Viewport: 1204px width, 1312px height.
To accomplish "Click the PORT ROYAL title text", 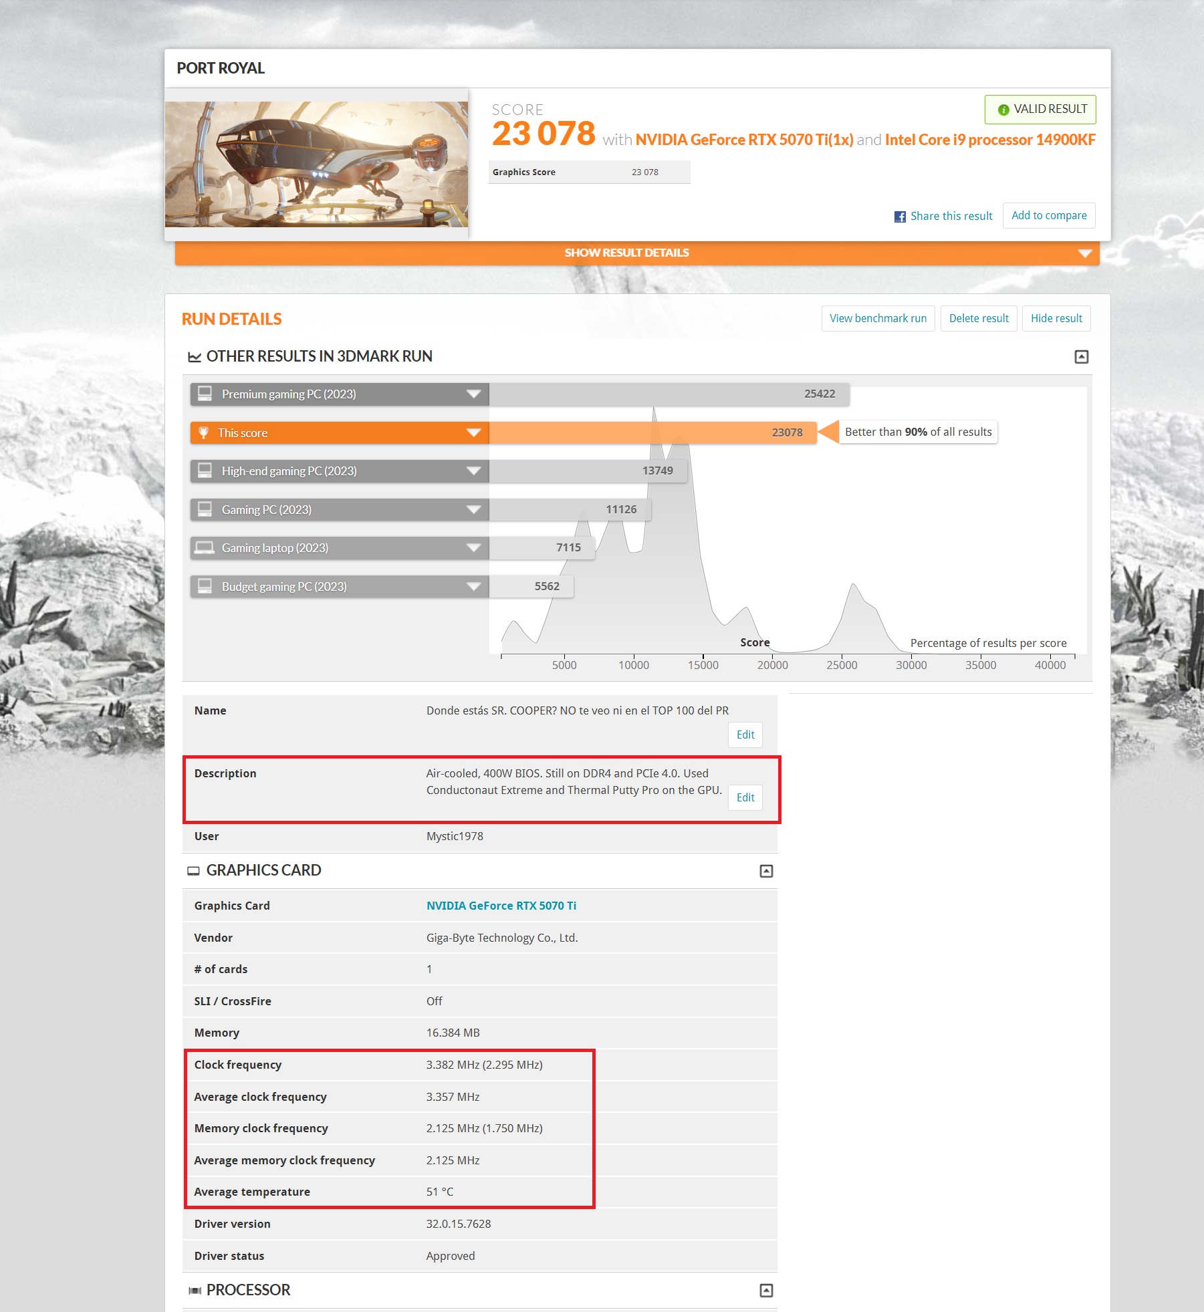I will (221, 69).
